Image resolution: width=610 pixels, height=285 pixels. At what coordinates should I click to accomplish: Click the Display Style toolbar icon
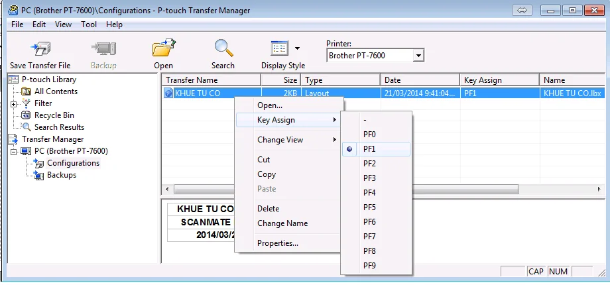tap(279, 49)
